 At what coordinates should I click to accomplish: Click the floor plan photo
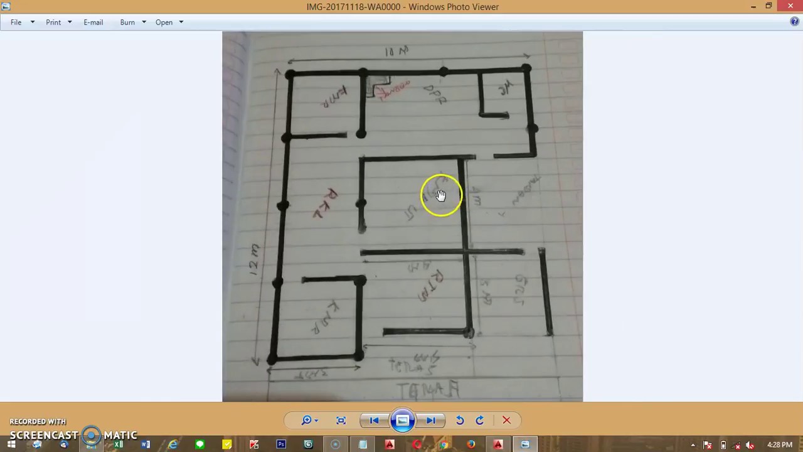coord(402,216)
